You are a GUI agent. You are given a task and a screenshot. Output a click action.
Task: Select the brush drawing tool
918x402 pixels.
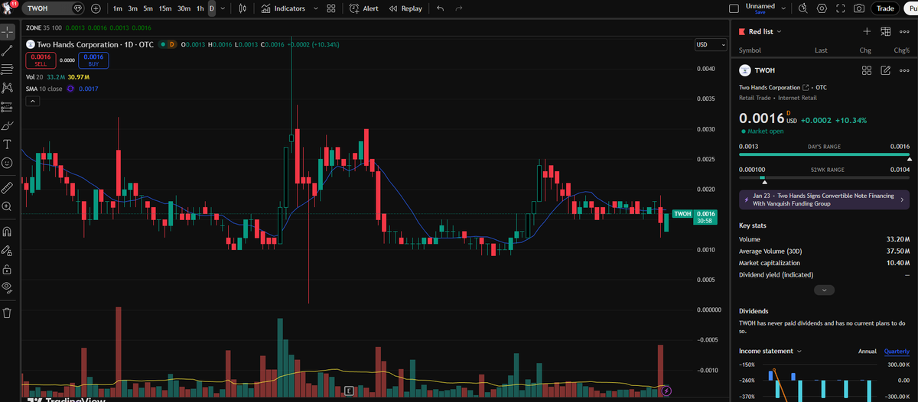click(7, 125)
